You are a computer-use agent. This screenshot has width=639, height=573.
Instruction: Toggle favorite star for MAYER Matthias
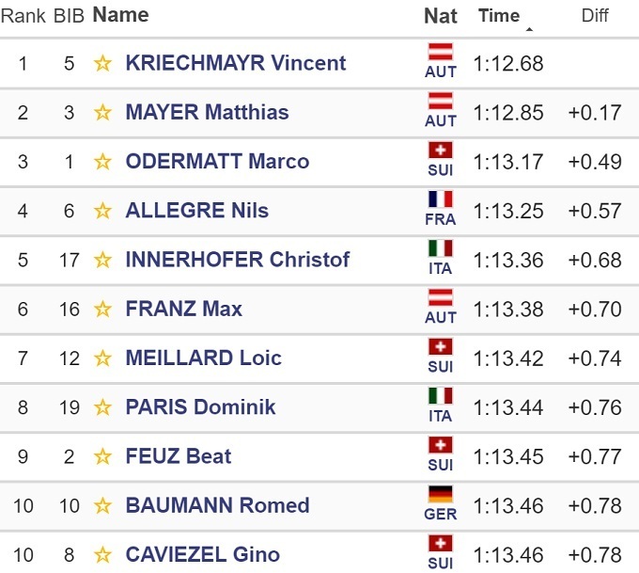pyautogui.click(x=102, y=113)
